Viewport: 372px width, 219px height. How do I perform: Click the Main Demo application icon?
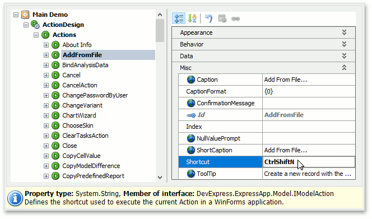click(x=25, y=15)
